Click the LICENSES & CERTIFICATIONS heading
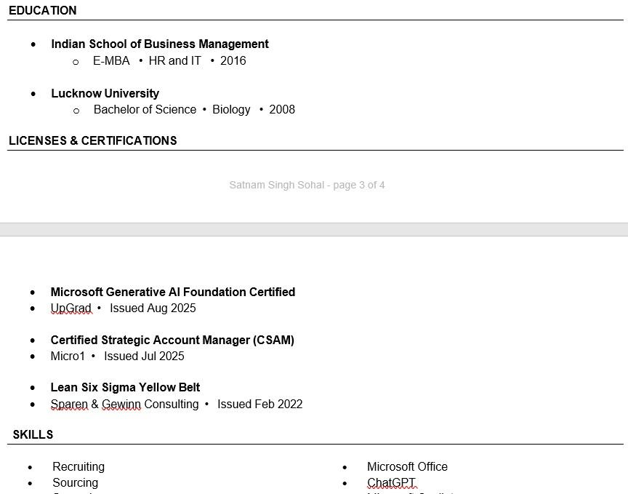Screen dimensions: 628x494 click(92, 141)
